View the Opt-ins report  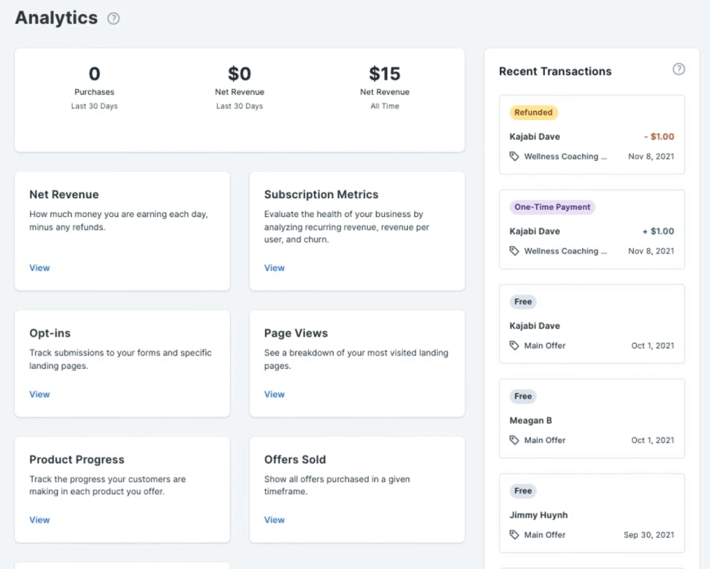pyautogui.click(x=40, y=394)
